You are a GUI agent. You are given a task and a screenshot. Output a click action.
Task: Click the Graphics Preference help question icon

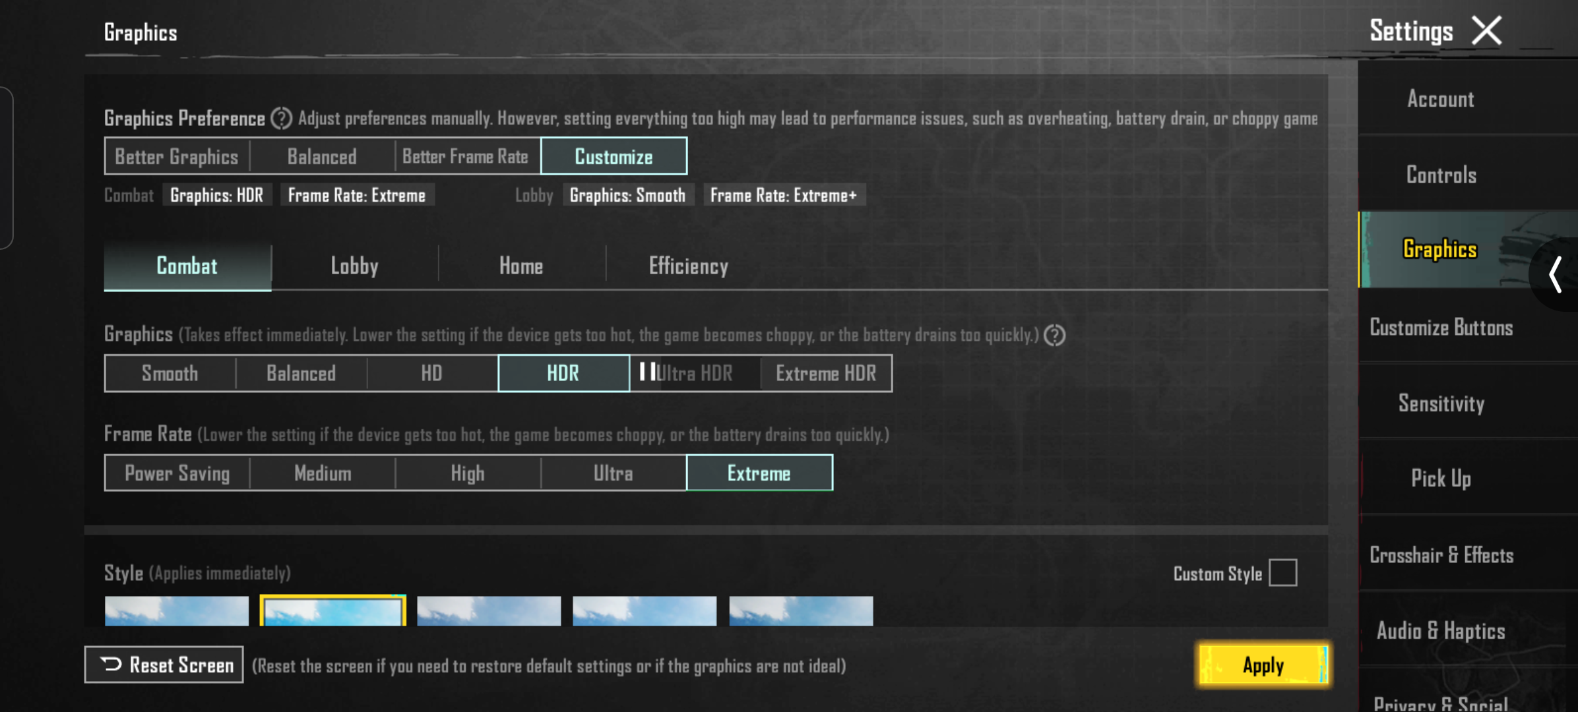tap(282, 119)
